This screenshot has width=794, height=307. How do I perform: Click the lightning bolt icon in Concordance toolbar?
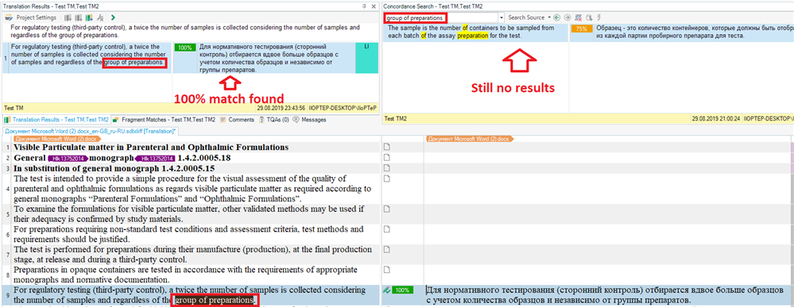coord(599,17)
